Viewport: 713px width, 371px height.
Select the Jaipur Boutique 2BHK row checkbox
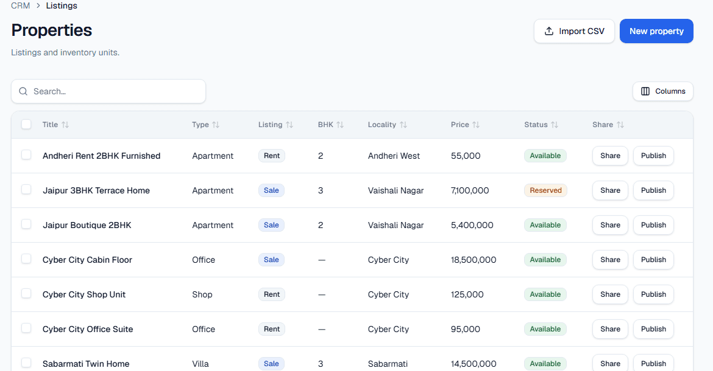[26, 224]
